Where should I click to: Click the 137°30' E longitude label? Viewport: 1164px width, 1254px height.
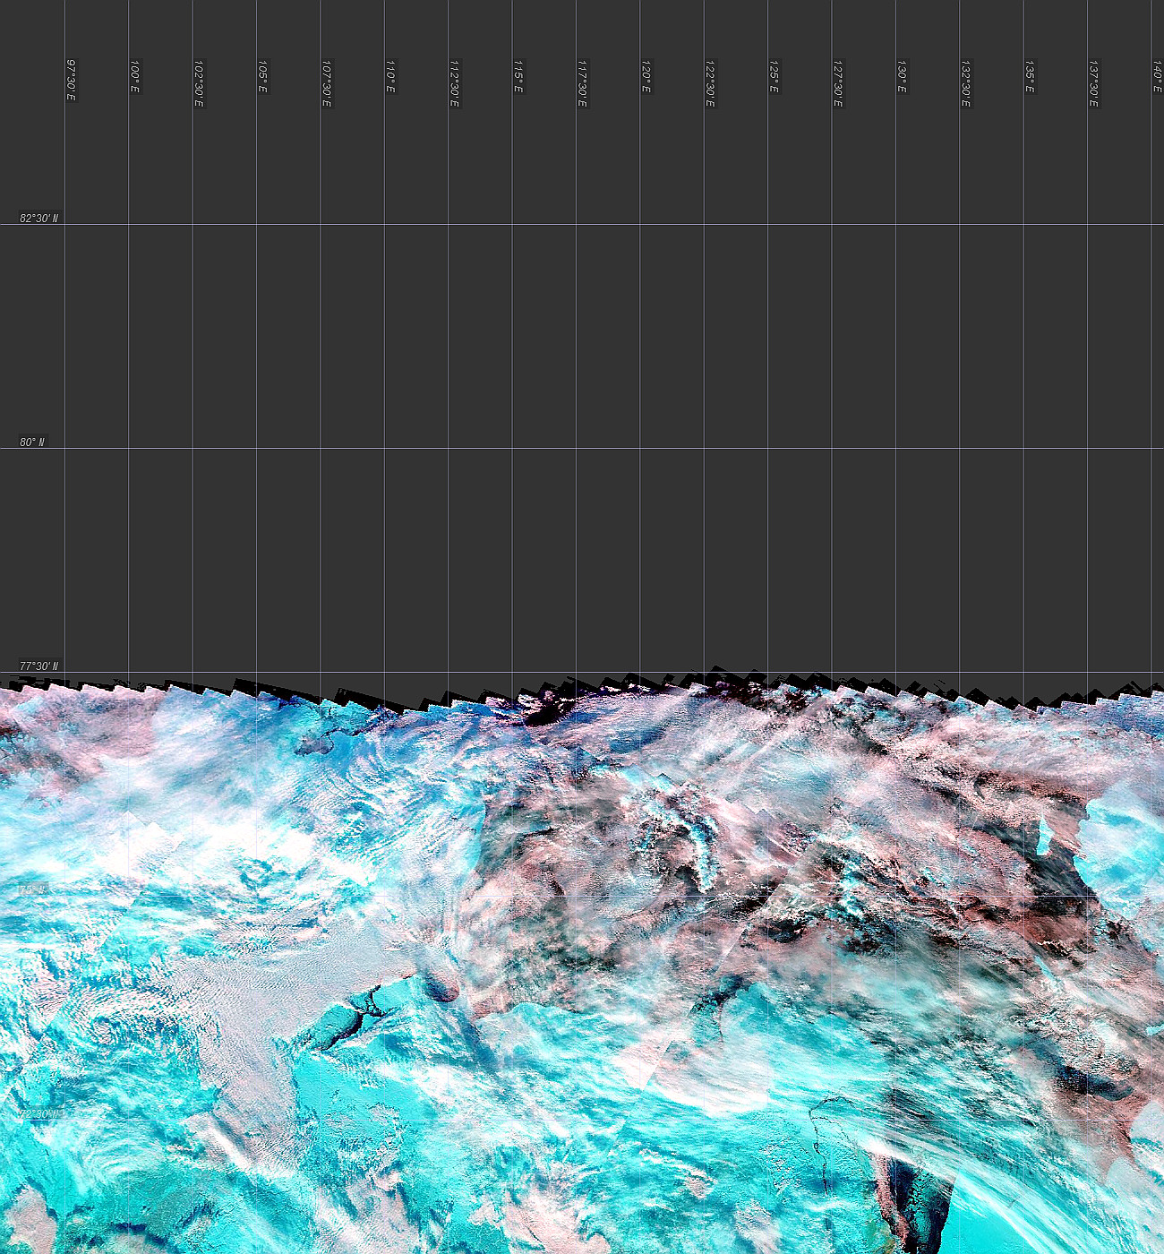(x=1094, y=84)
